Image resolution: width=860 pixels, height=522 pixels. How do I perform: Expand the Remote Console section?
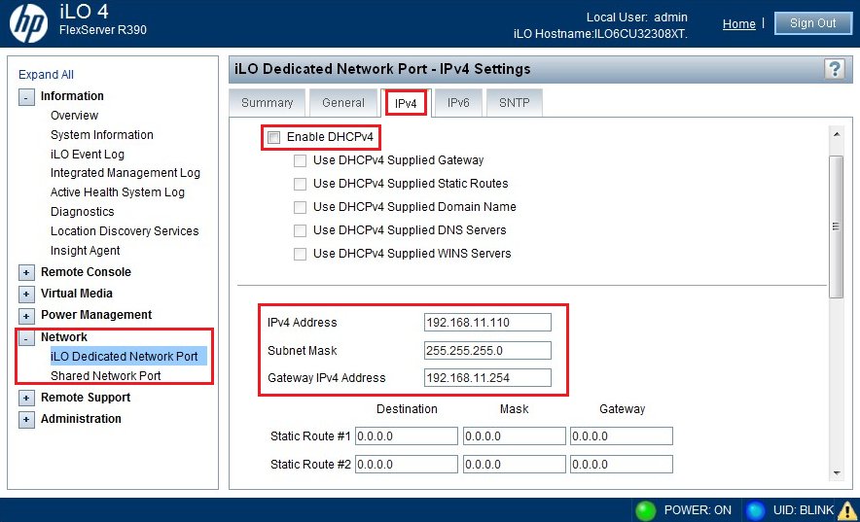[26, 272]
